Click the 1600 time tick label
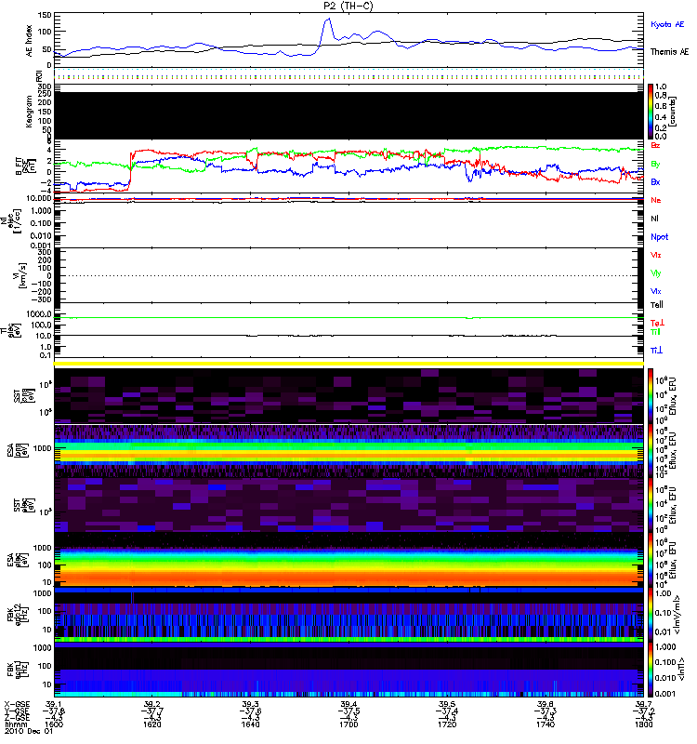697x744 pixels. coord(54,724)
